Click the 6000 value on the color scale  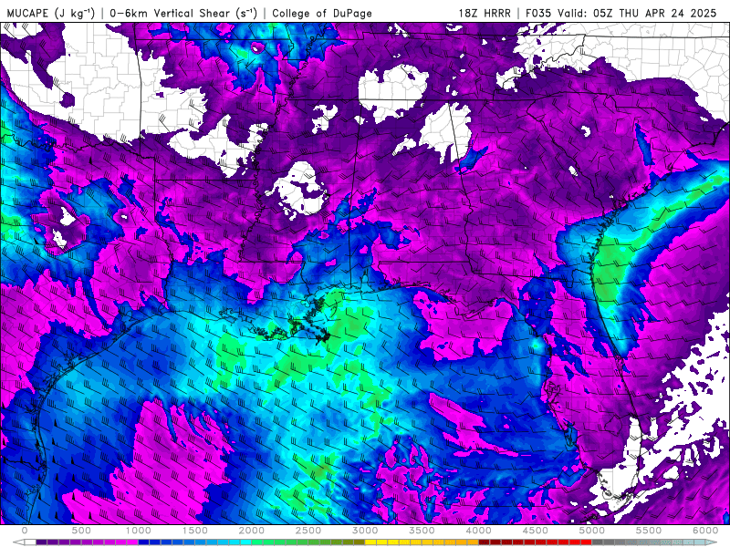(x=705, y=531)
